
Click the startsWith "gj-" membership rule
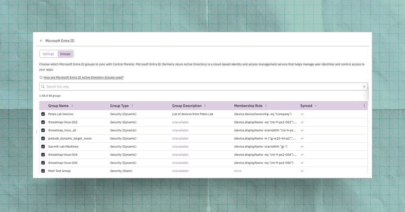click(x=261, y=146)
